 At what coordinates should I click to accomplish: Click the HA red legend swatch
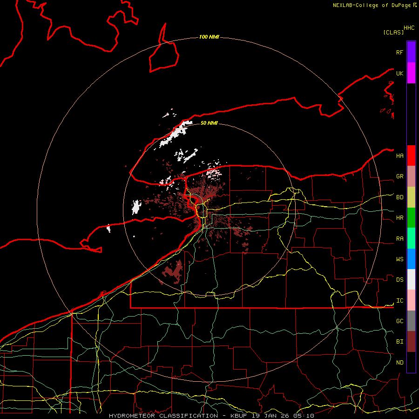411,155
